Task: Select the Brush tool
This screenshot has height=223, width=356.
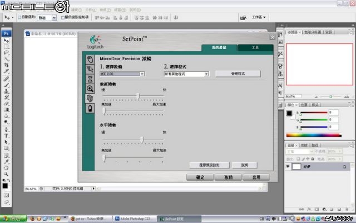Action: click(6, 85)
